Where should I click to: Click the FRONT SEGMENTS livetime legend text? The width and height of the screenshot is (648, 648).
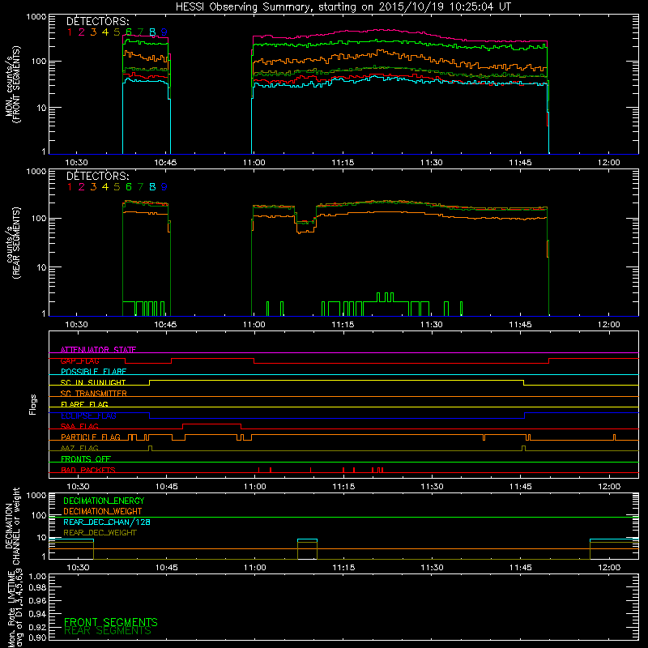(111, 622)
